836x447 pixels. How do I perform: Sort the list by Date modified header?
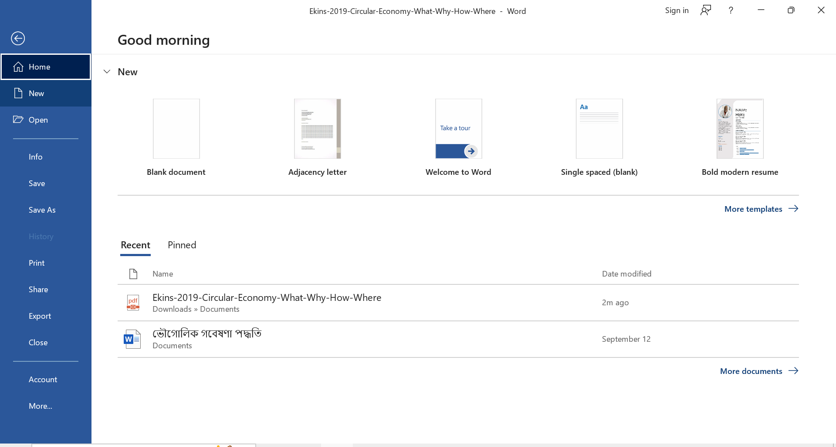tap(626, 274)
